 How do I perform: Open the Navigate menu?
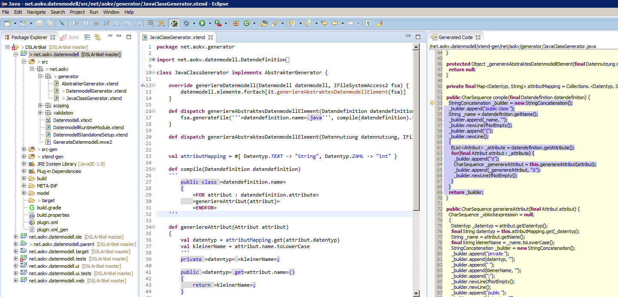(x=36, y=12)
